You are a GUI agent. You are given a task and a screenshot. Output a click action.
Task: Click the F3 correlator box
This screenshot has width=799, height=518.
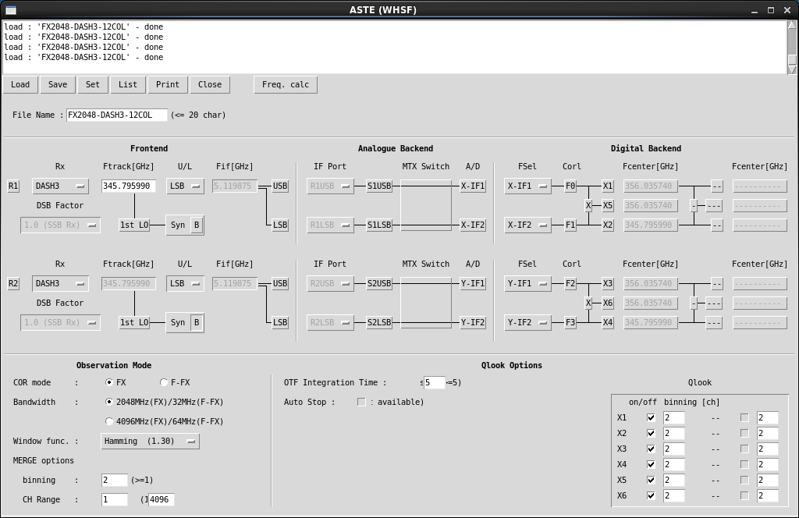point(570,322)
